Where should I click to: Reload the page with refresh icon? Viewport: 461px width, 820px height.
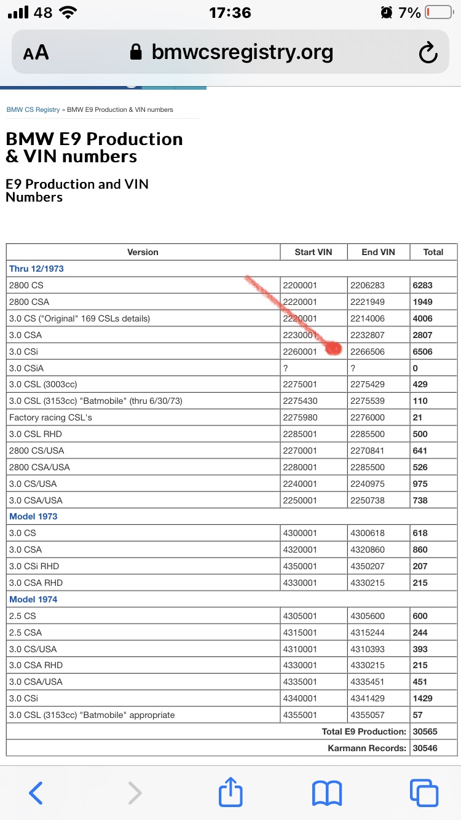[x=428, y=53]
